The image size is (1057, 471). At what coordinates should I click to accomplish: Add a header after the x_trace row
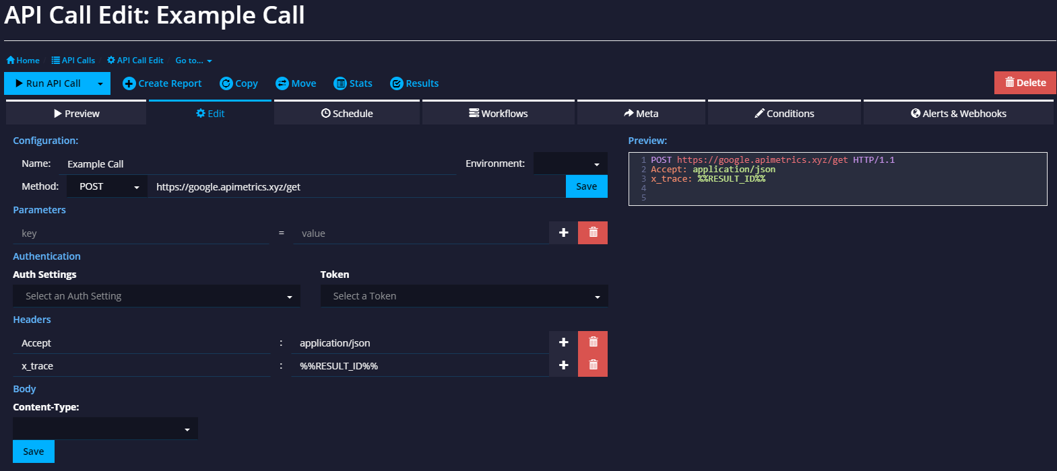pos(564,365)
